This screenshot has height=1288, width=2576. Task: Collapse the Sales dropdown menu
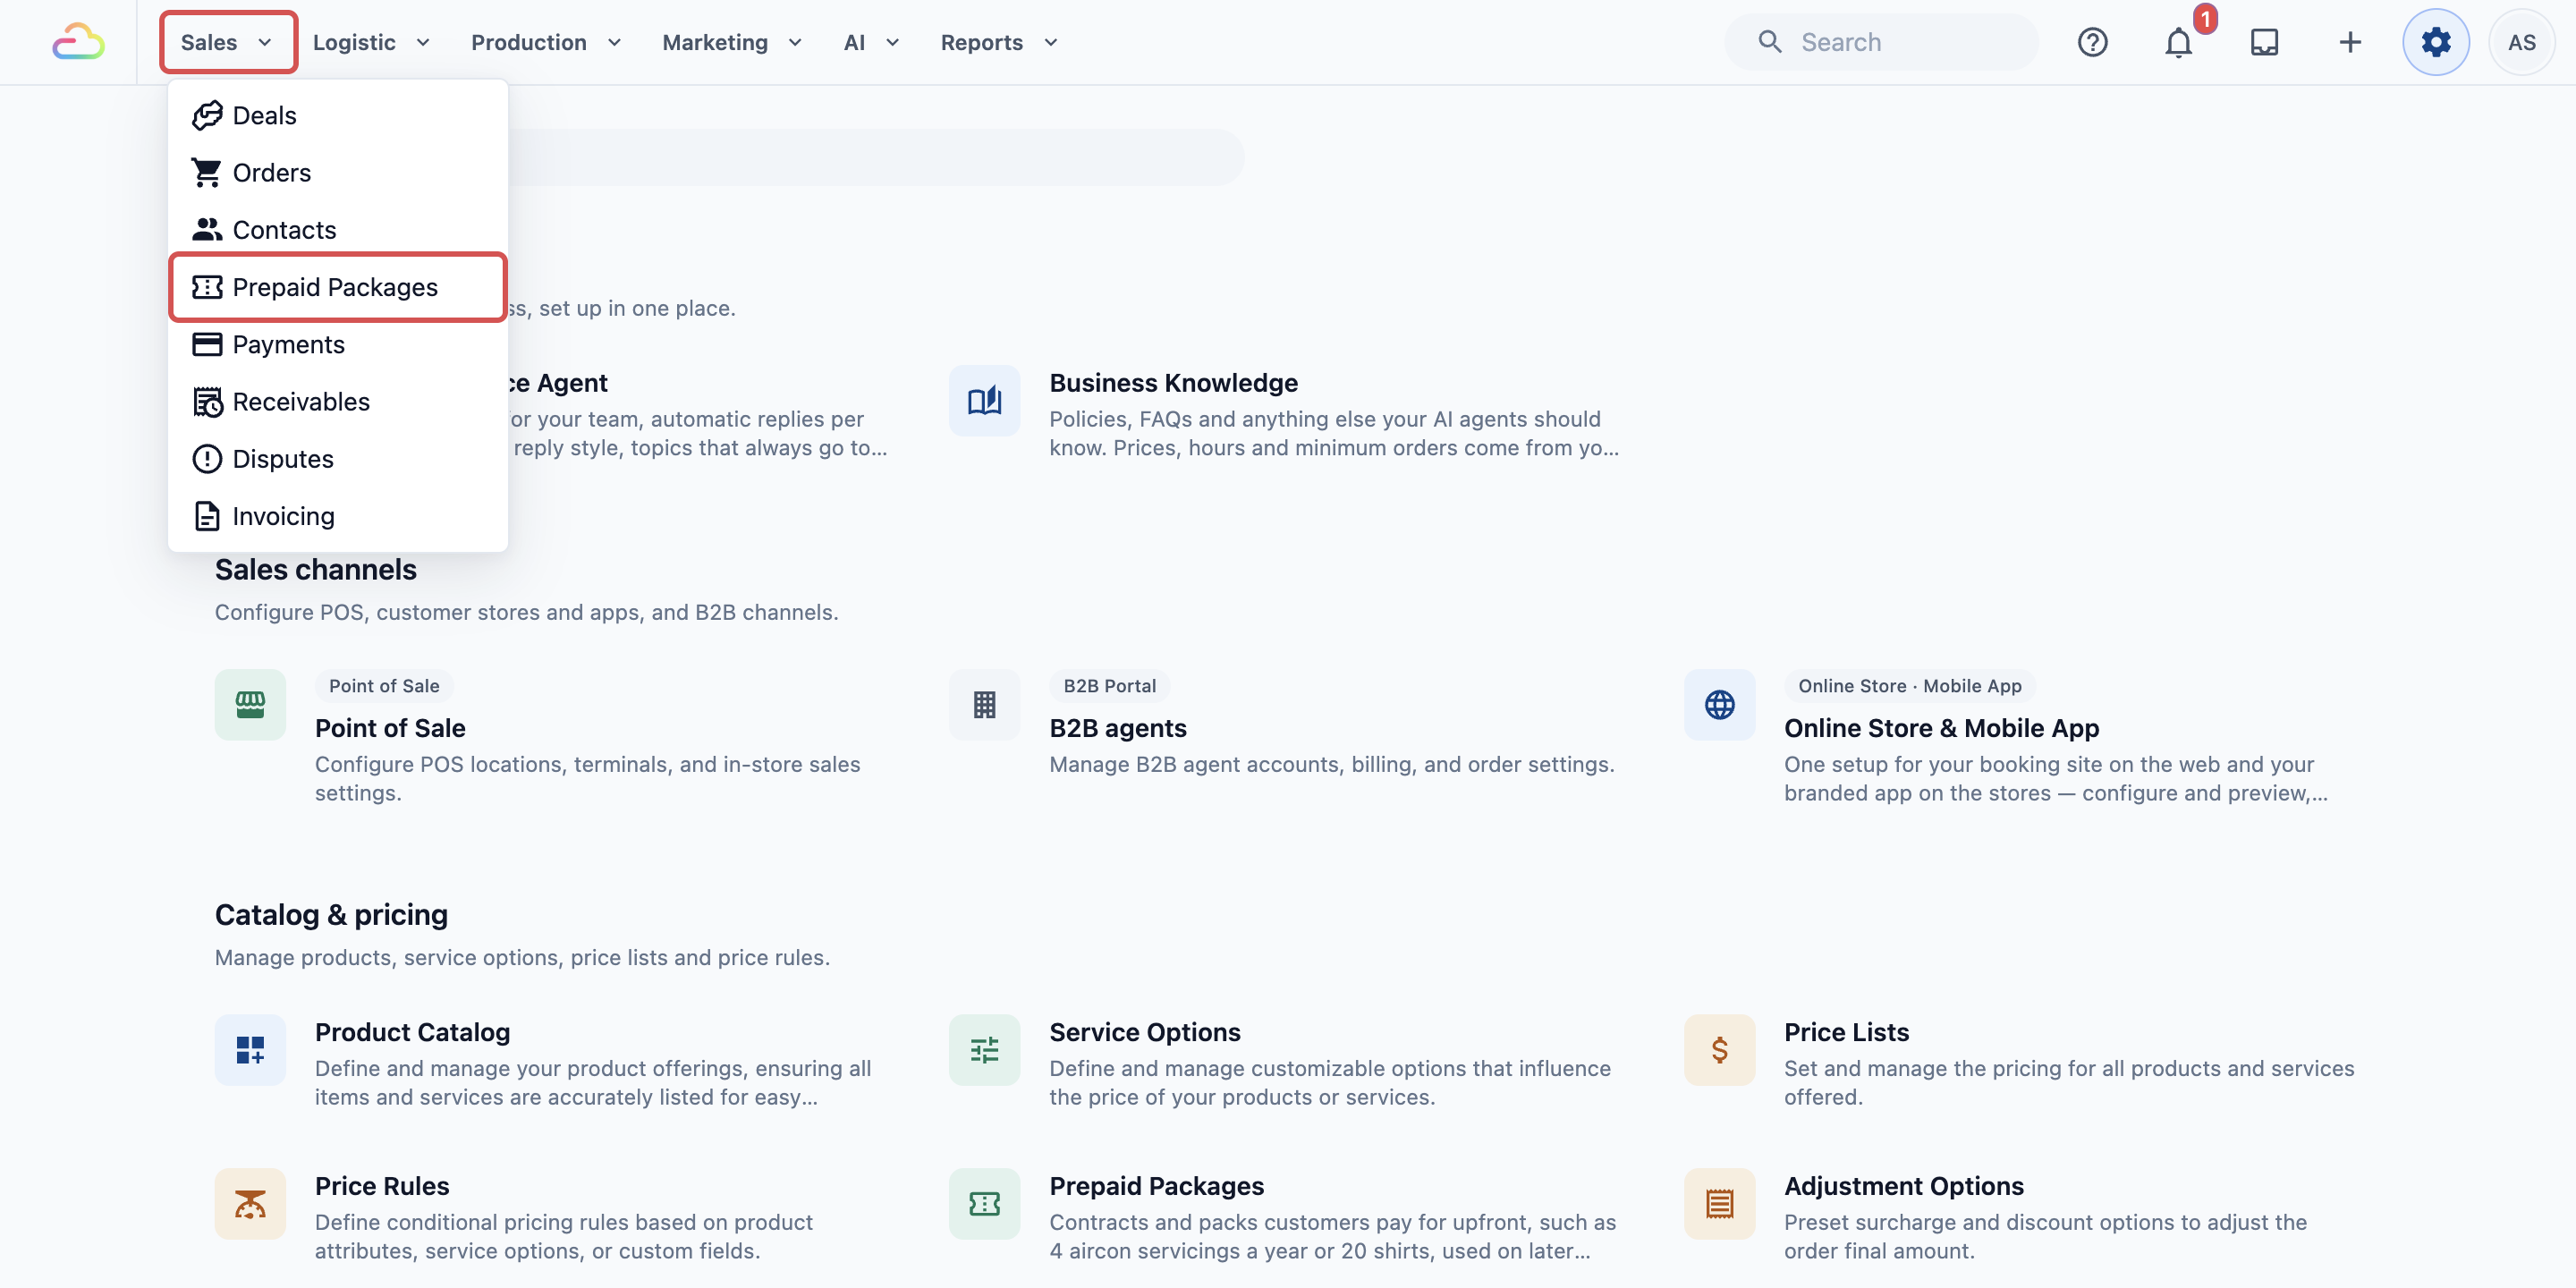tap(228, 42)
